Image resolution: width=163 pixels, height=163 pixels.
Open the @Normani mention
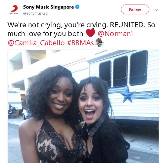click(115, 34)
